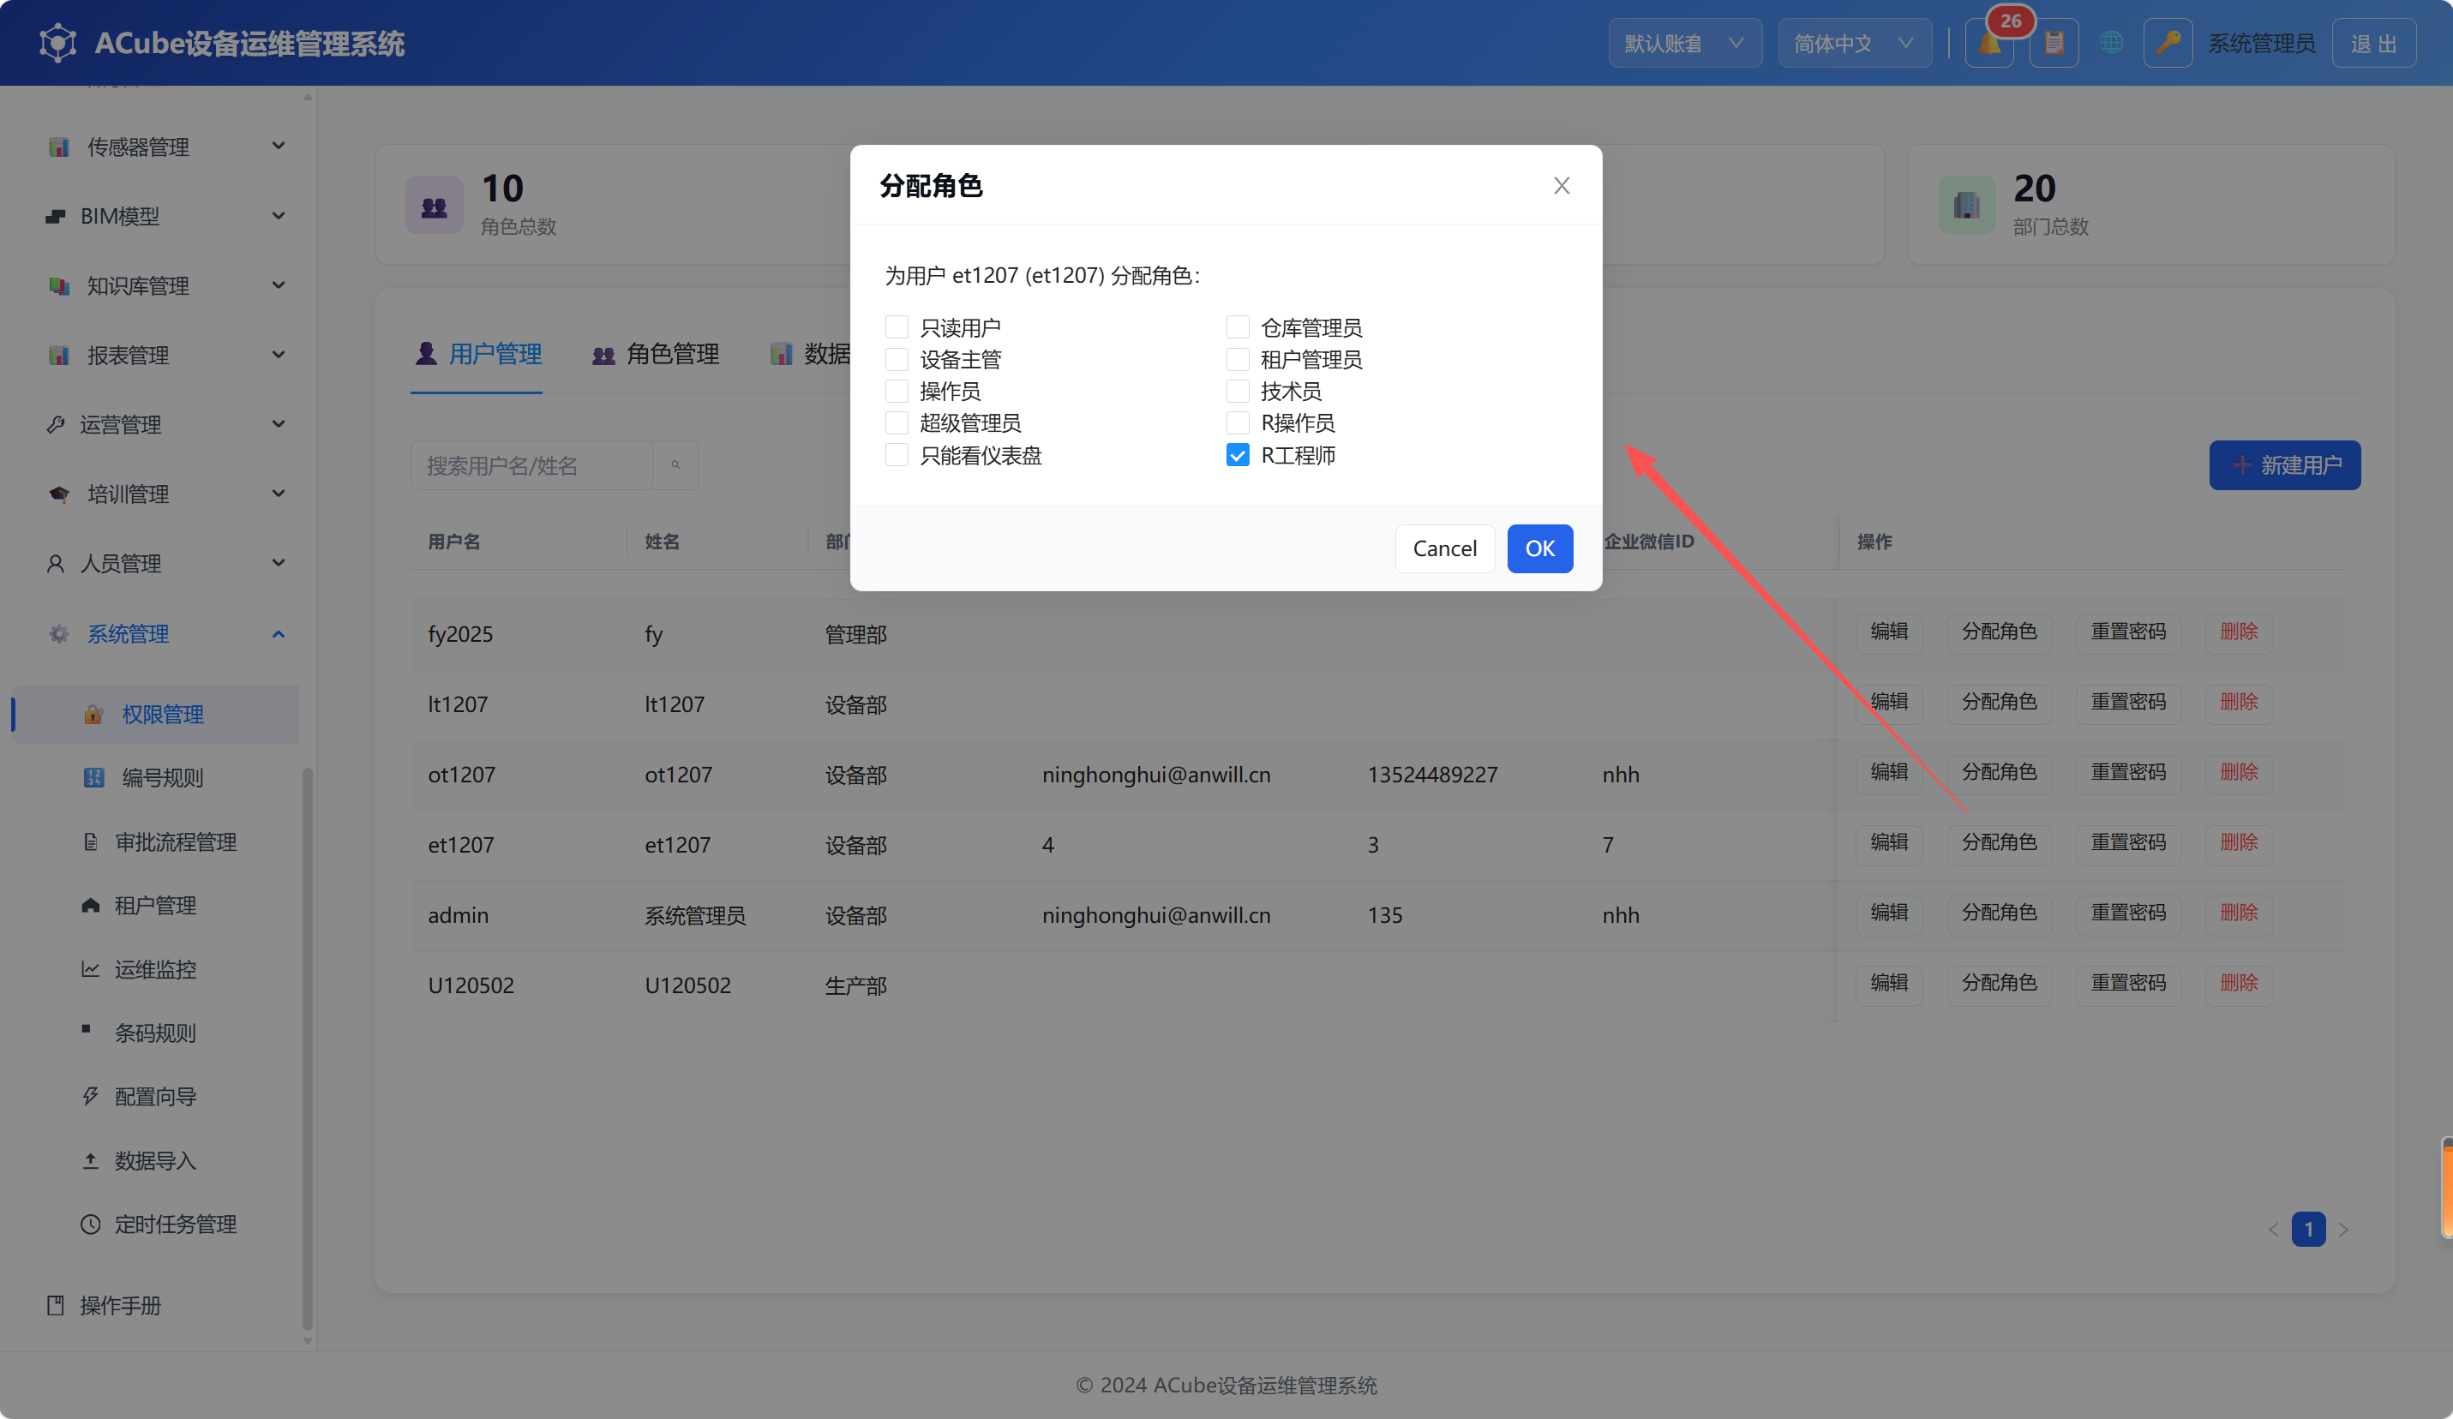Select 条码规则 menu item
The image size is (2453, 1419).
pyautogui.click(x=156, y=1033)
